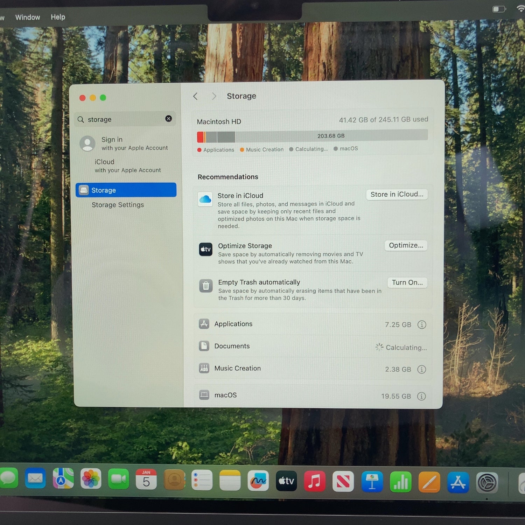Click the Store in iCloud button
Viewport: 525px width, 525px height.
coord(397,195)
